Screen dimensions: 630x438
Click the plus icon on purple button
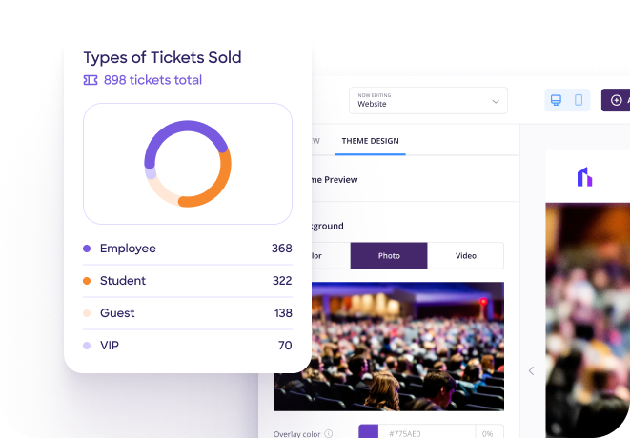coord(616,100)
